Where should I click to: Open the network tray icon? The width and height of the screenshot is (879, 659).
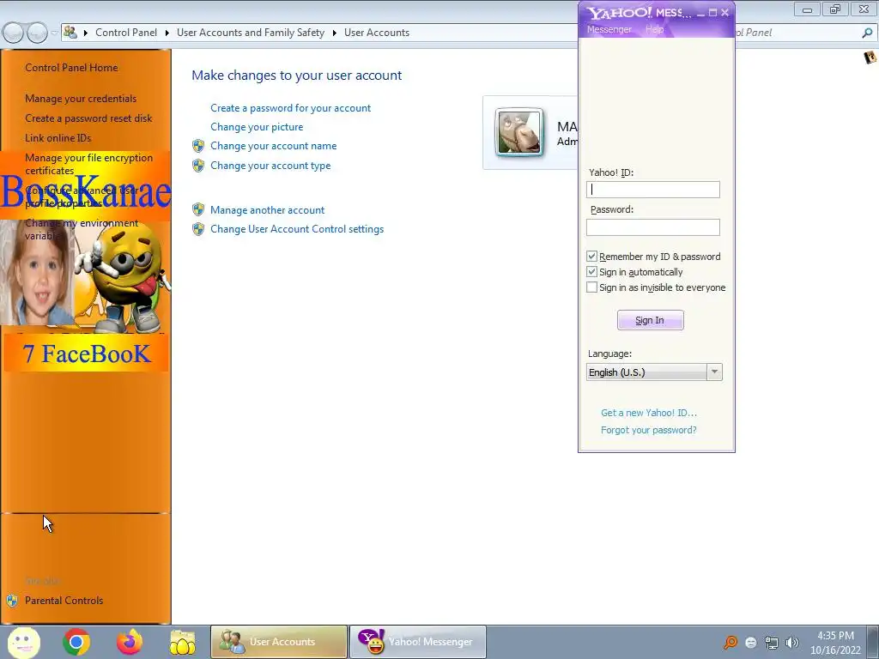tap(772, 643)
